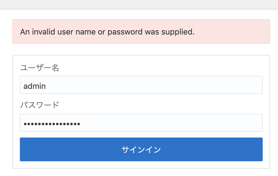This screenshot has height=176, width=278.
Task: Place cursor after 'admin' in the username field
Action: coord(46,86)
